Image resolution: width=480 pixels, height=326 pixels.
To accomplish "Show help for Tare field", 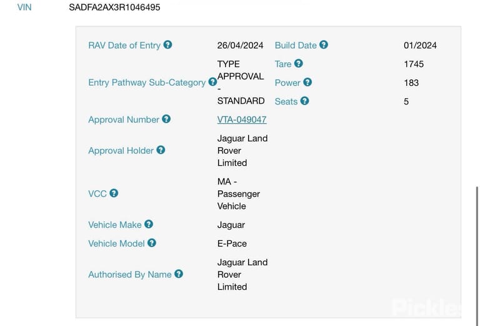I will click(x=299, y=63).
